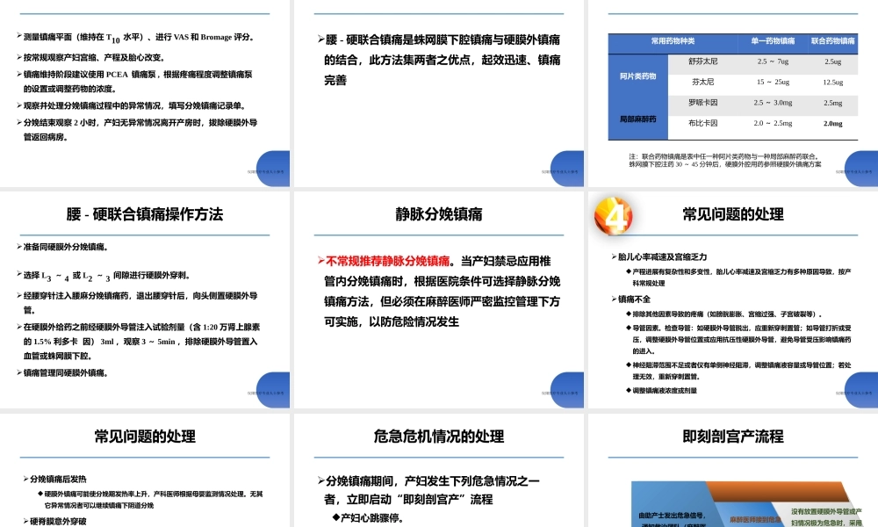Expand the 硬膜意外穿破 item
This screenshot has height=527, width=878.
[x=57, y=523]
